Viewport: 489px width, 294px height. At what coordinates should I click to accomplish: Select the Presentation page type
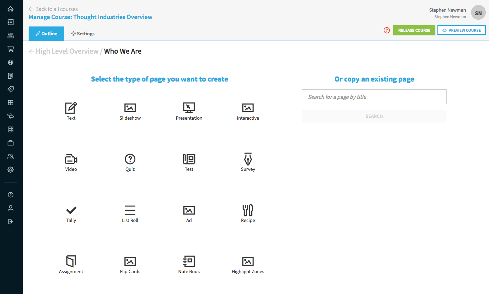tap(189, 108)
